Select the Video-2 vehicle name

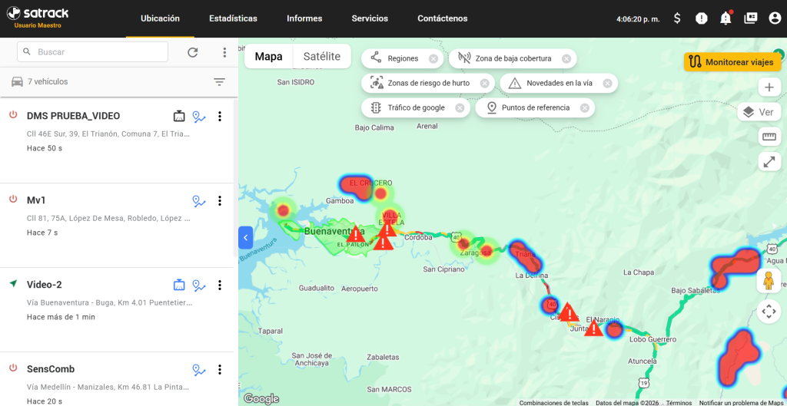[x=44, y=285]
